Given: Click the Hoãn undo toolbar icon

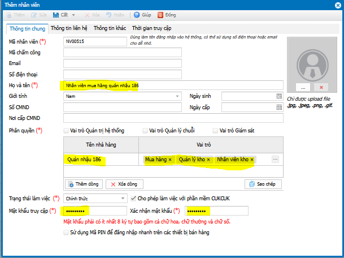Looking at the screenshot, I should (x=108, y=15).
